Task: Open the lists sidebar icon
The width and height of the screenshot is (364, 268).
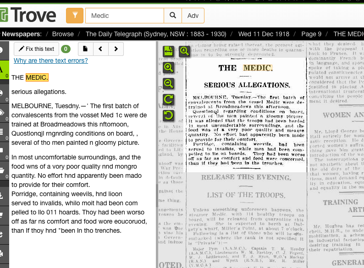Action: click(x=5, y=132)
